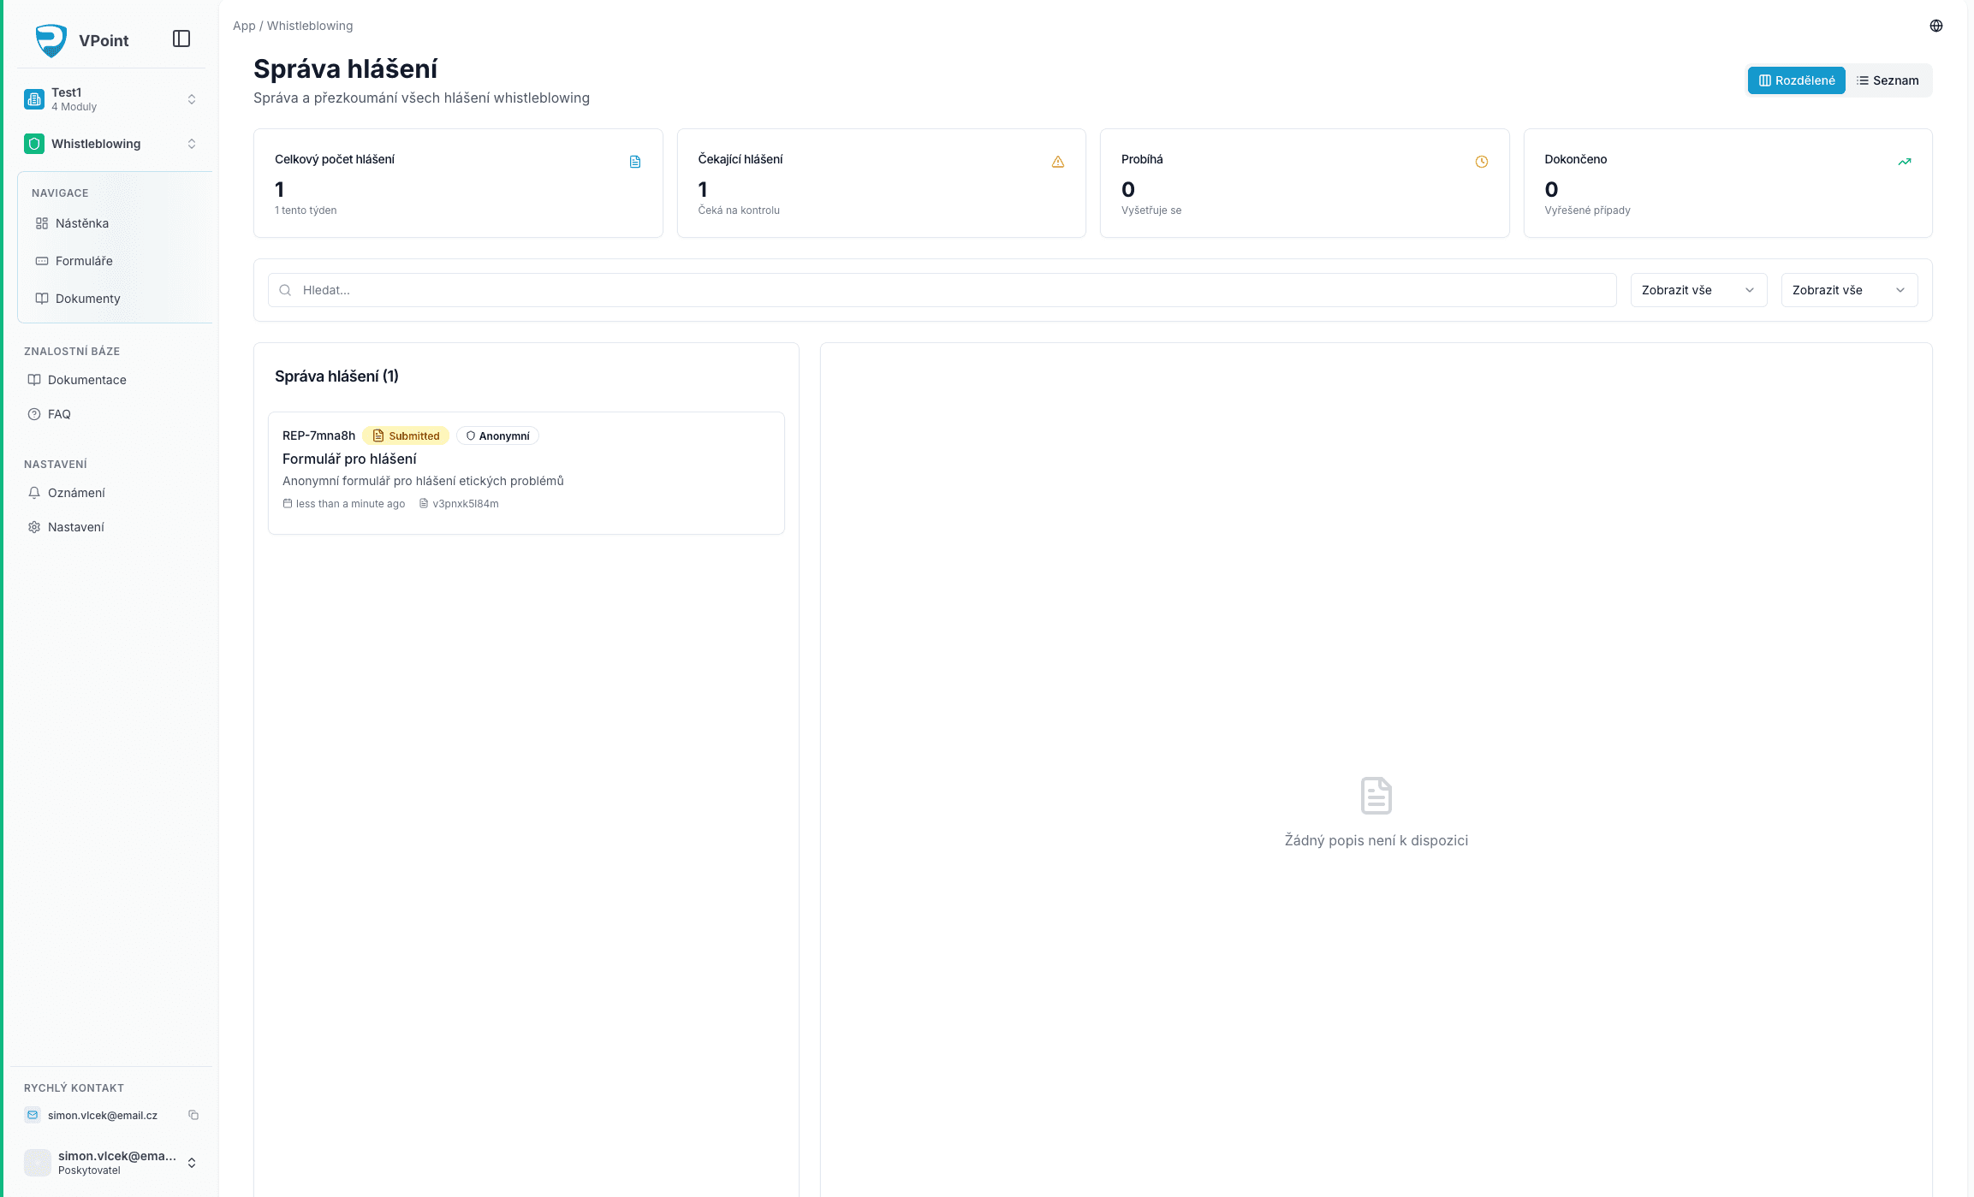Click the globe language icon
Screen dimensions: 1974x1197
click(1935, 26)
